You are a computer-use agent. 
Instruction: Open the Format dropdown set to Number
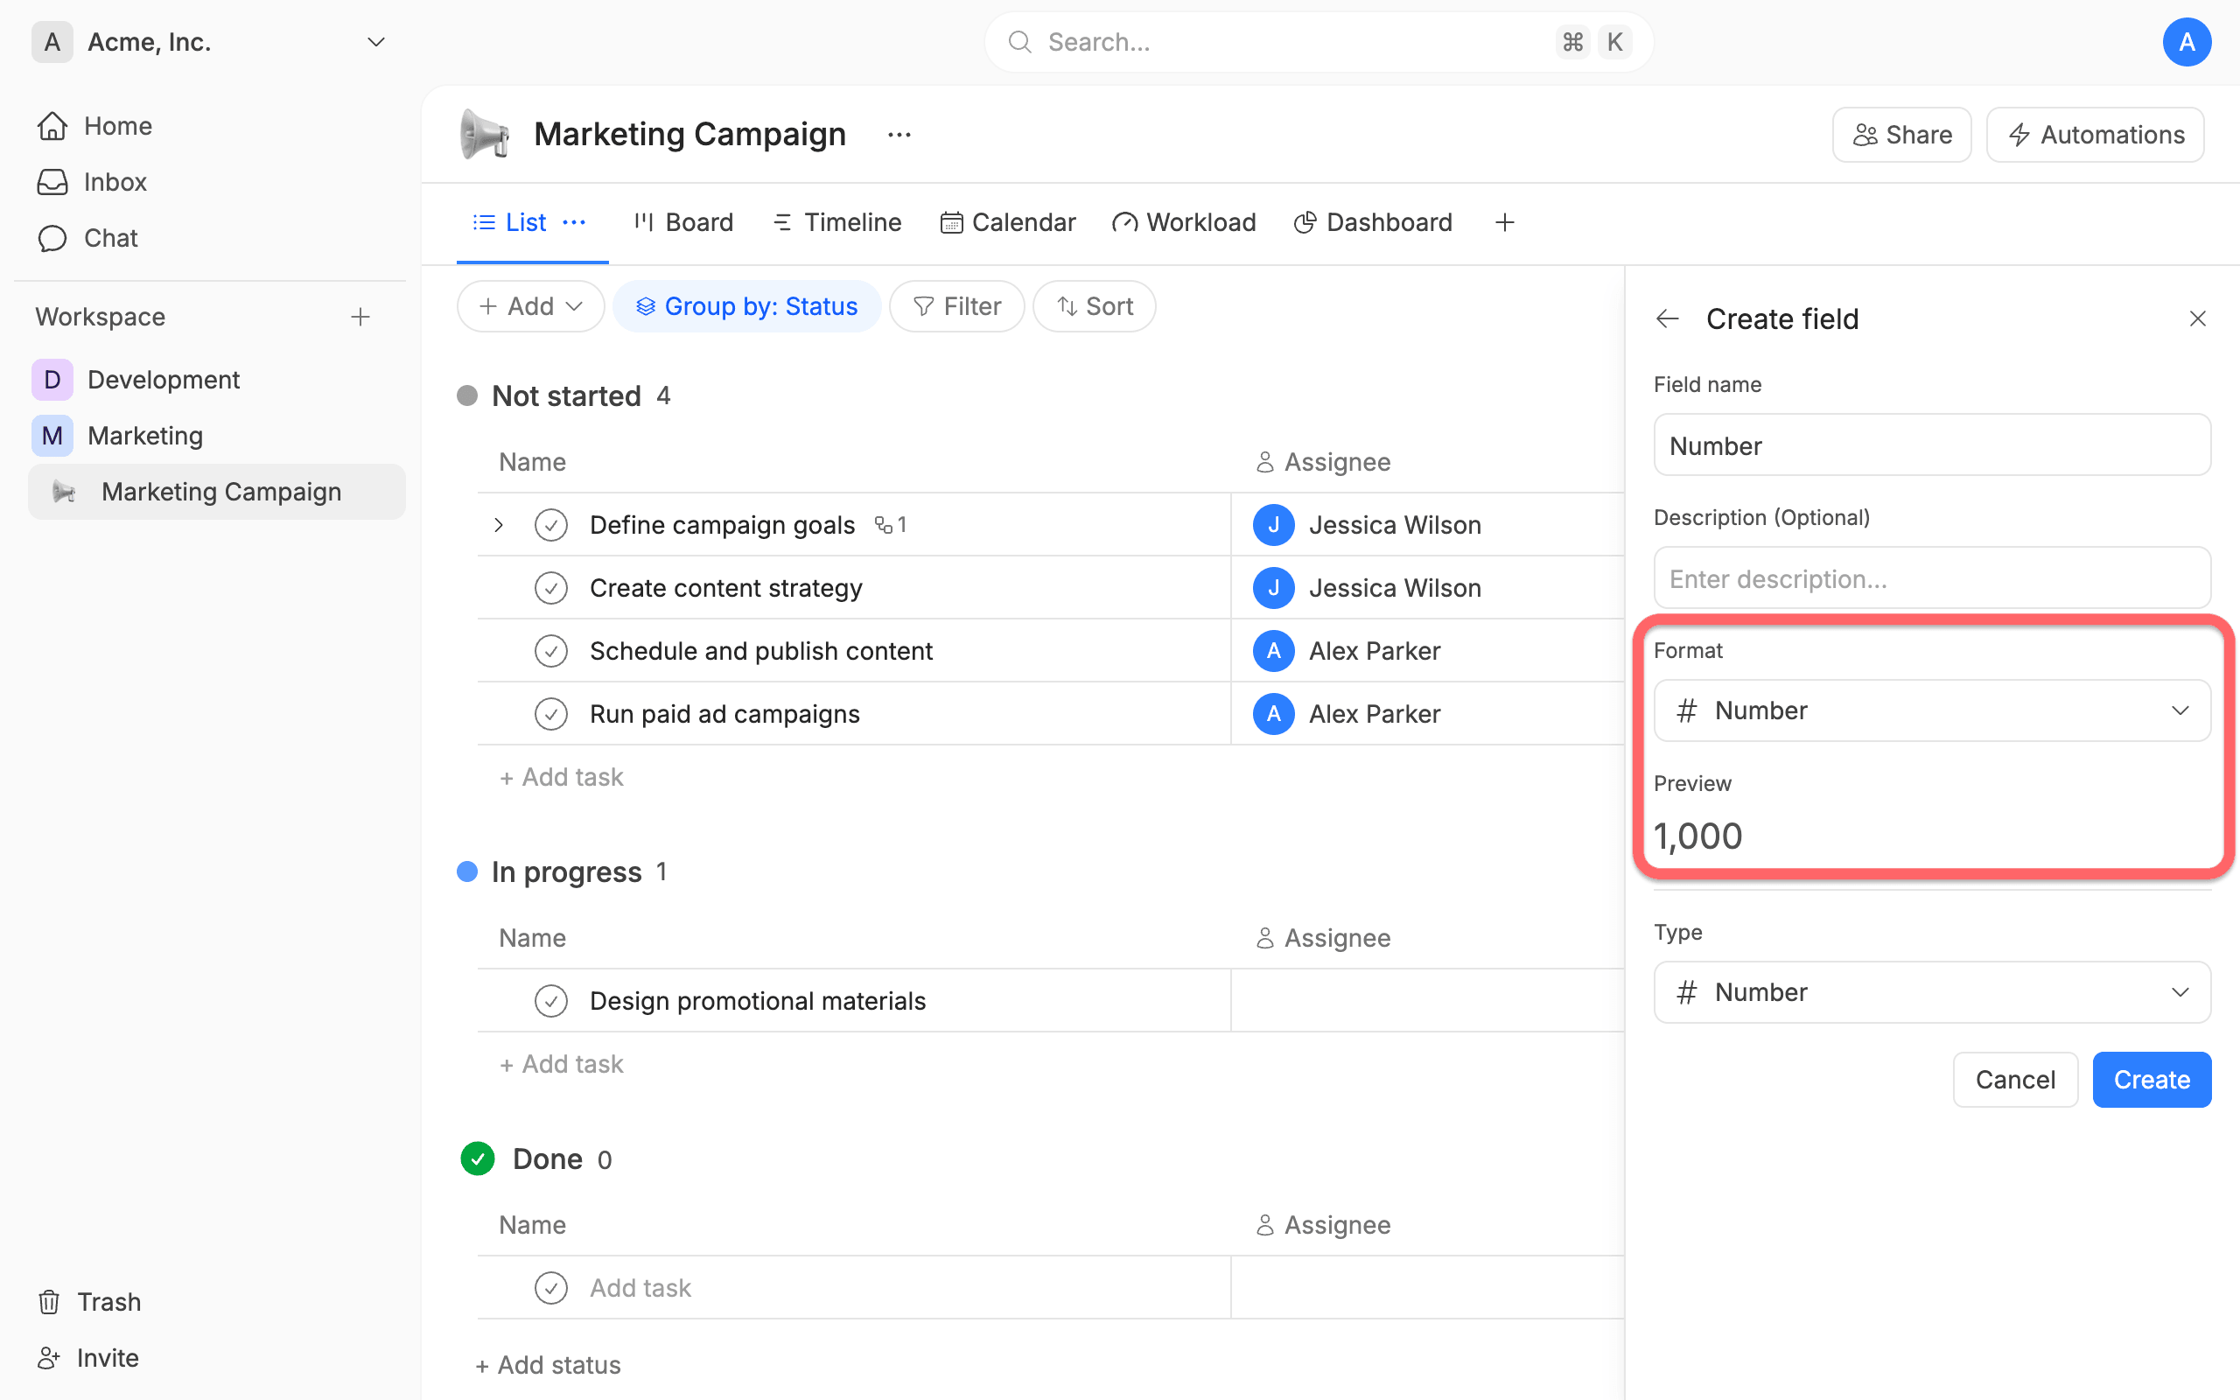click(1932, 710)
